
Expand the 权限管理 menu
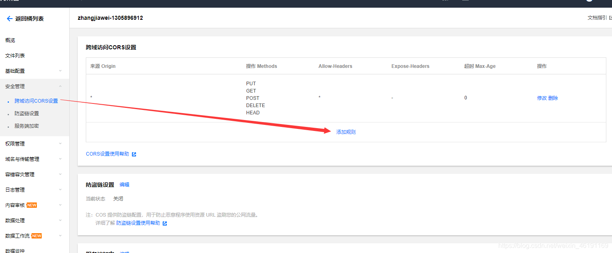coord(60,143)
